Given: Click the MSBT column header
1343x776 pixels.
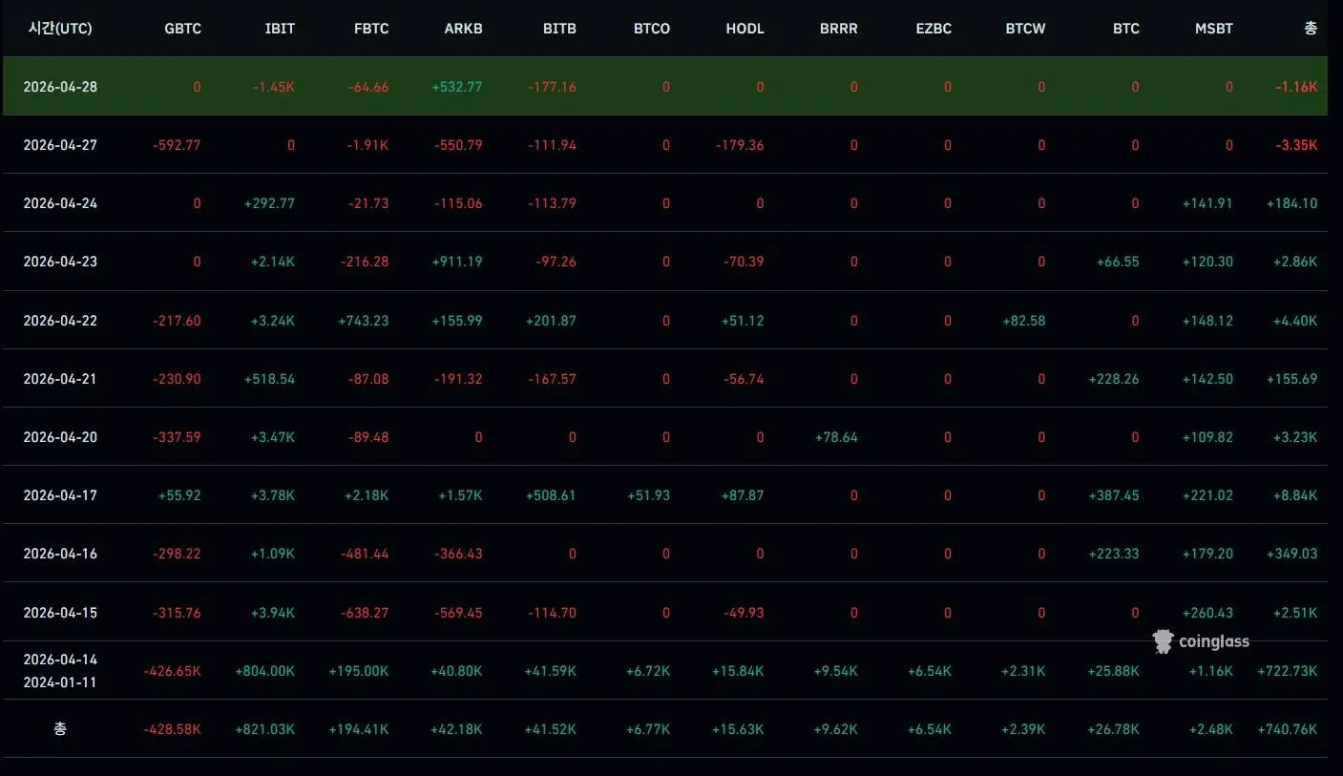Looking at the screenshot, I should pos(1213,29).
